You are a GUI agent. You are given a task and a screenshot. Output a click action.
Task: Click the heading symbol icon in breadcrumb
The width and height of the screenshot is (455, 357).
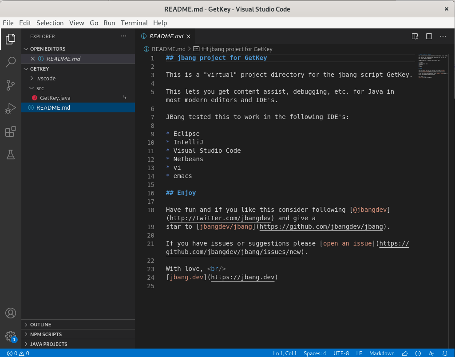click(x=197, y=49)
